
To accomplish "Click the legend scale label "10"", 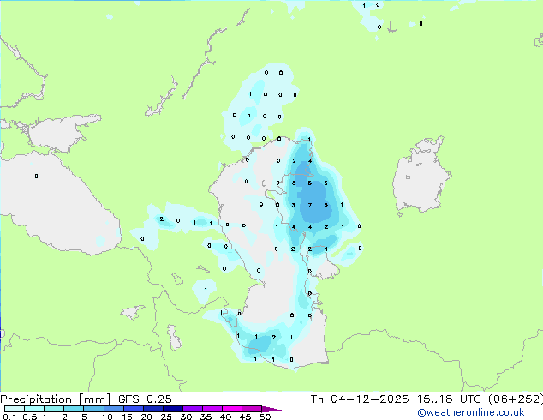I will pyautogui.click(x=107, y=417).
